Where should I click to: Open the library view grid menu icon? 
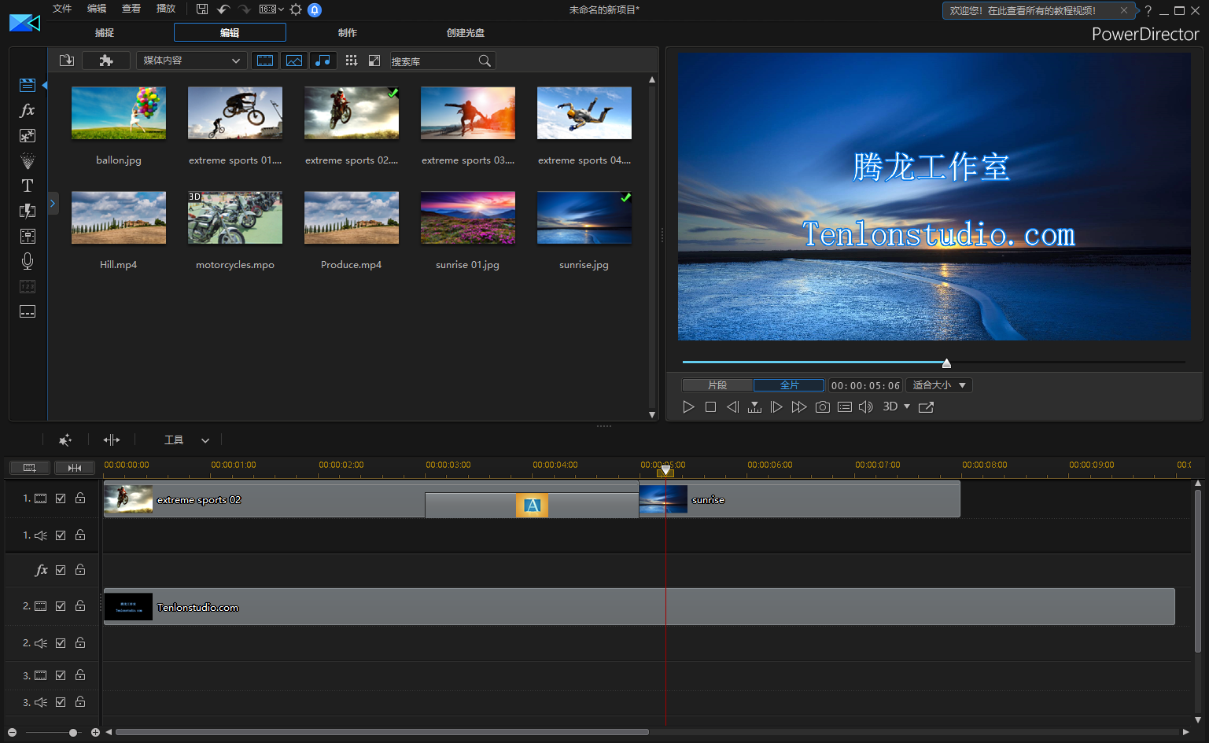tap(352, 61)
